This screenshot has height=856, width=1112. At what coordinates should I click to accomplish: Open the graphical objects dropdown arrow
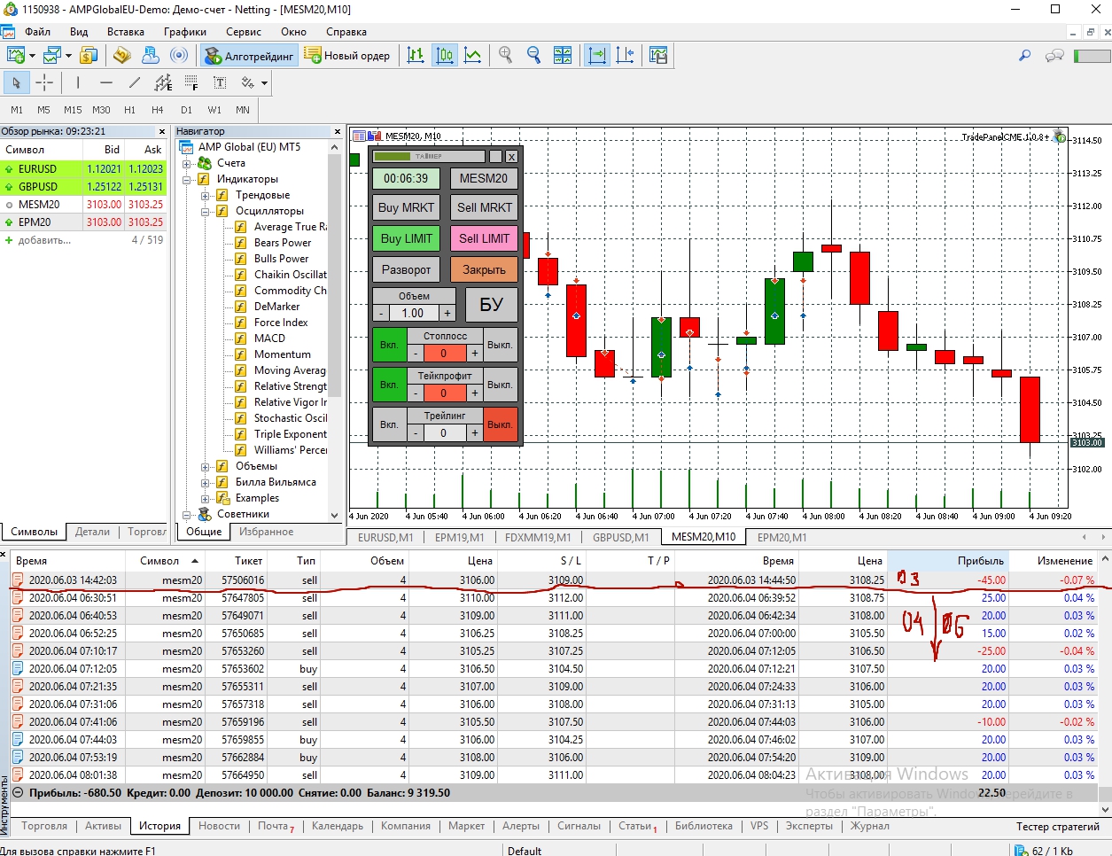click(264, 83)
